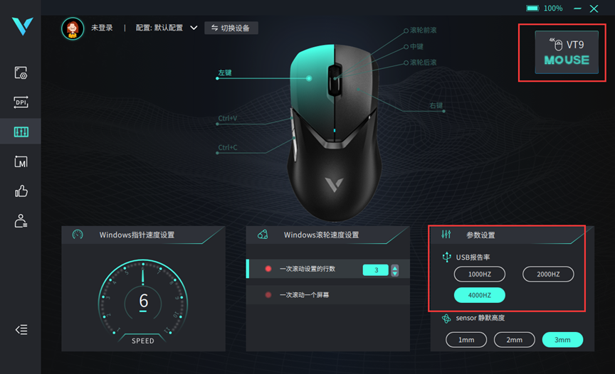Click the Ctrl+V side button mapping label
Image resolution: width=615 pixels, height=374 pixels.
tap(228, 118)
